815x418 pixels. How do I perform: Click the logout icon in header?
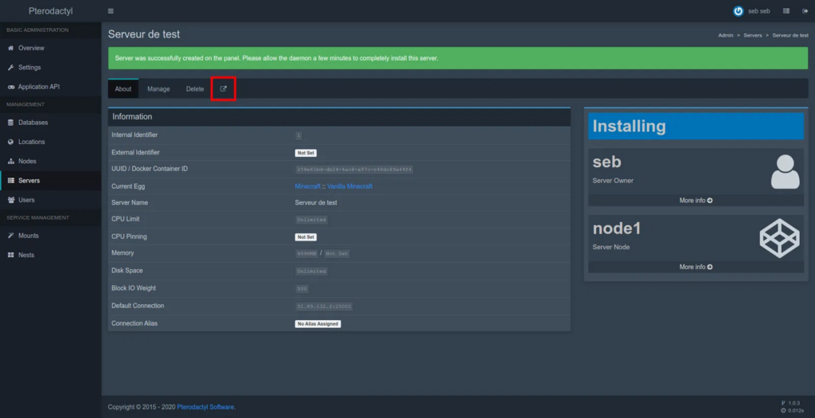pos(805,11)
